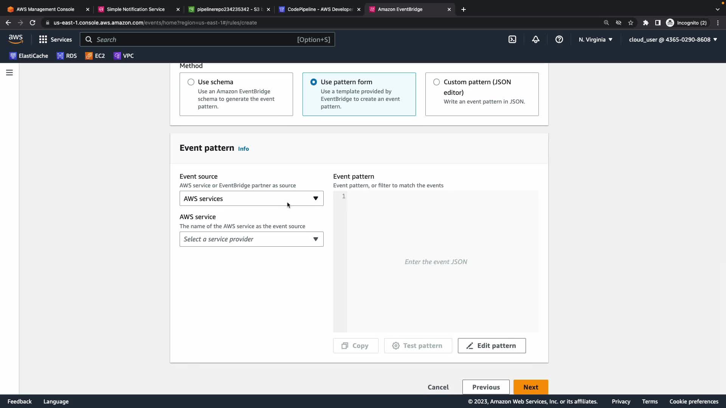Screen dimensions: 726x408
Task: Open the Services grid menu
Action: 55,39
